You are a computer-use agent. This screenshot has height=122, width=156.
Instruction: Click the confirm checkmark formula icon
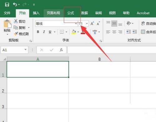(51, 50)
